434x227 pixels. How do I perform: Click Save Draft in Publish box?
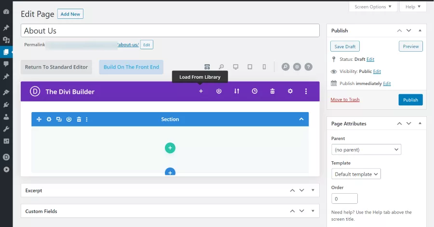[x=345, y=46]
